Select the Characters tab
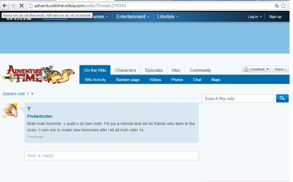Image resolution: width=293 pixels, height=182 pixels. [125, 70]
